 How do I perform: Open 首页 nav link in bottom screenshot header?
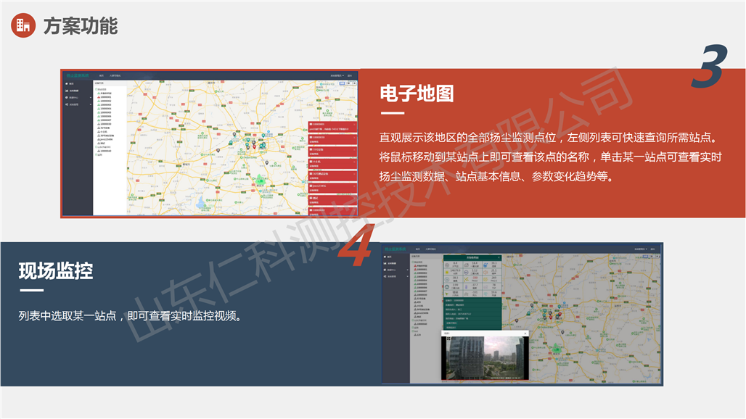pyautogui.click(x=418, y=249)
